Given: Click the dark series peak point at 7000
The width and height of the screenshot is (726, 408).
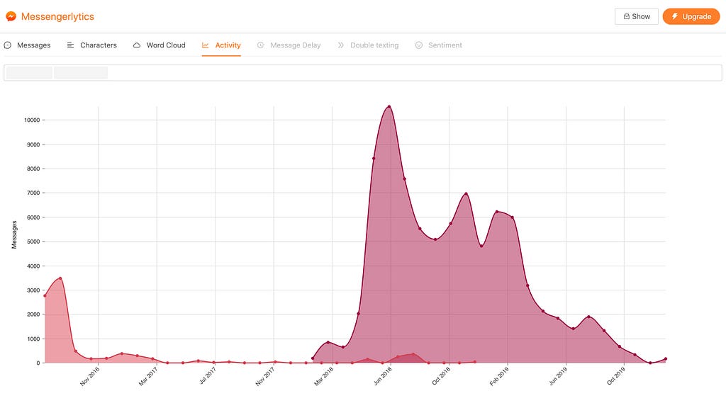Looking at the screenshot, I should (466, 194).
